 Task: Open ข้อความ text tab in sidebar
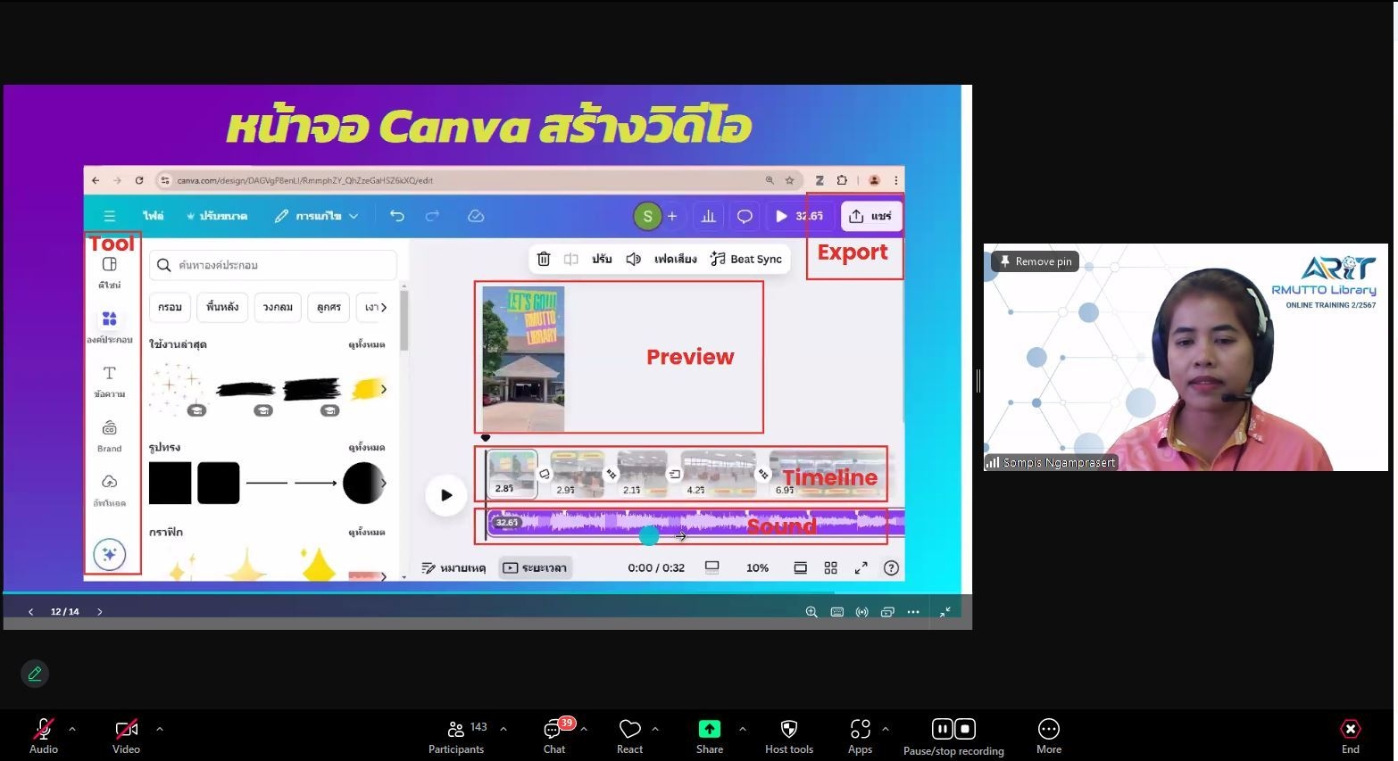coord(109,381)
